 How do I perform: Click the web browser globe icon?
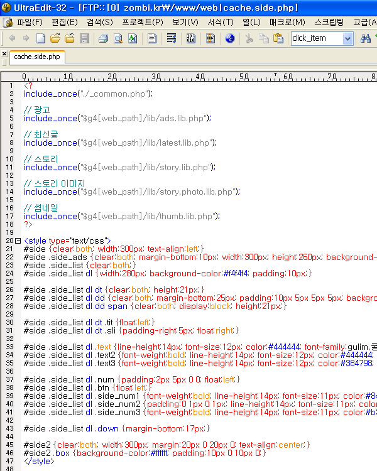pos(229,38)
